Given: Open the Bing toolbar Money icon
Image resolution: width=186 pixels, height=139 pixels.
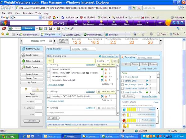Looking at the screenshot, I should (x=127, y=23).
